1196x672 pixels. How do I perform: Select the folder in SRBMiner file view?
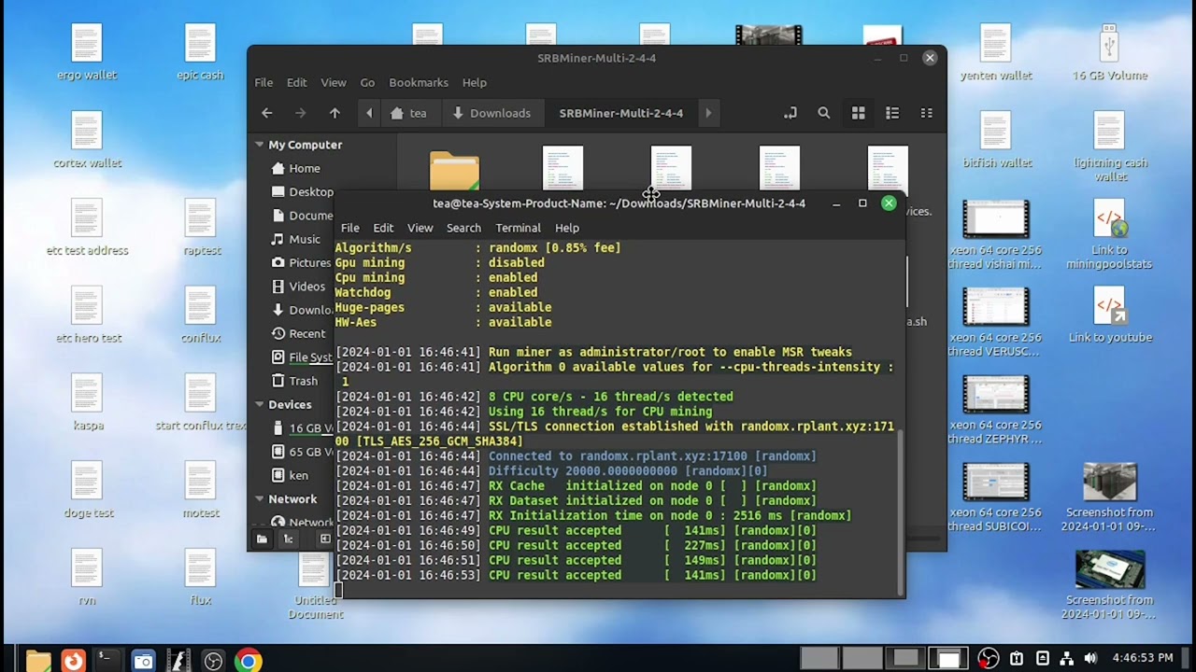pos(454,173)
